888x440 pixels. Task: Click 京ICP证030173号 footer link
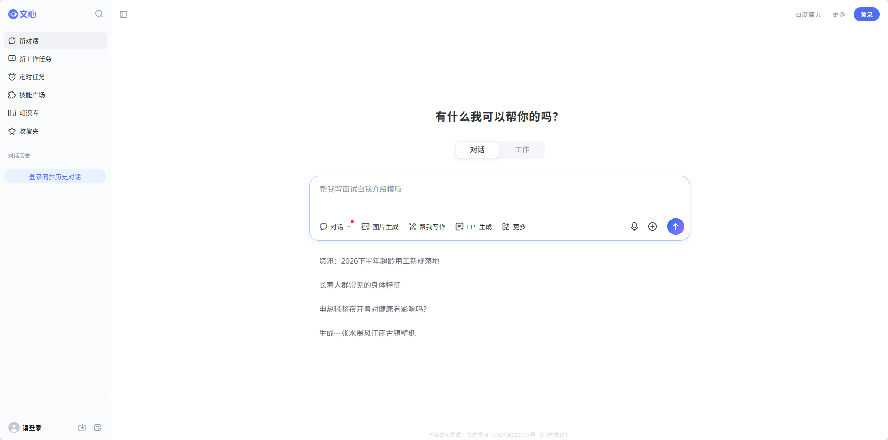point(513,435)
